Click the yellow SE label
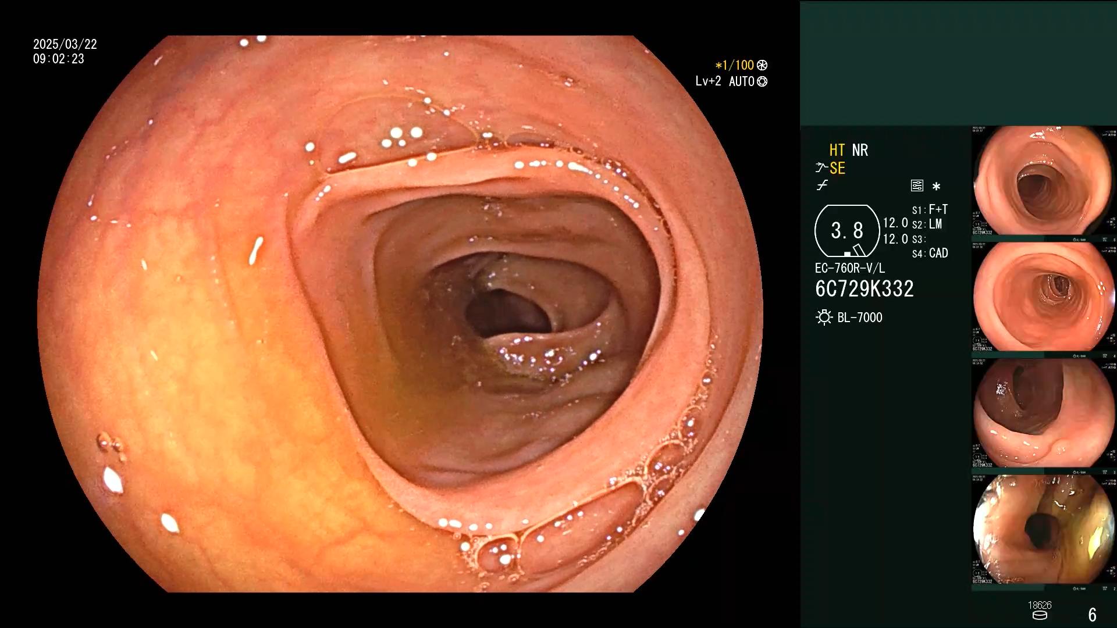The height and width of the screenshot is (628, 1117). pos(837,168)
